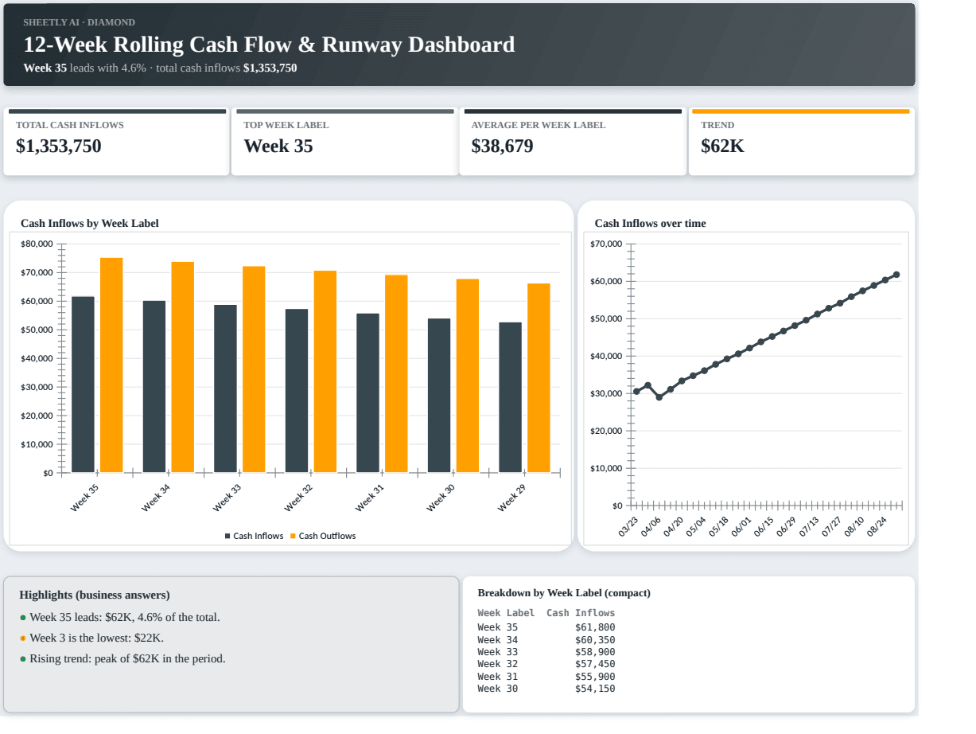Click the orange bullet beside Week 3 highlight
Viewport: 976px width, 734px height.
click(23, 638)
